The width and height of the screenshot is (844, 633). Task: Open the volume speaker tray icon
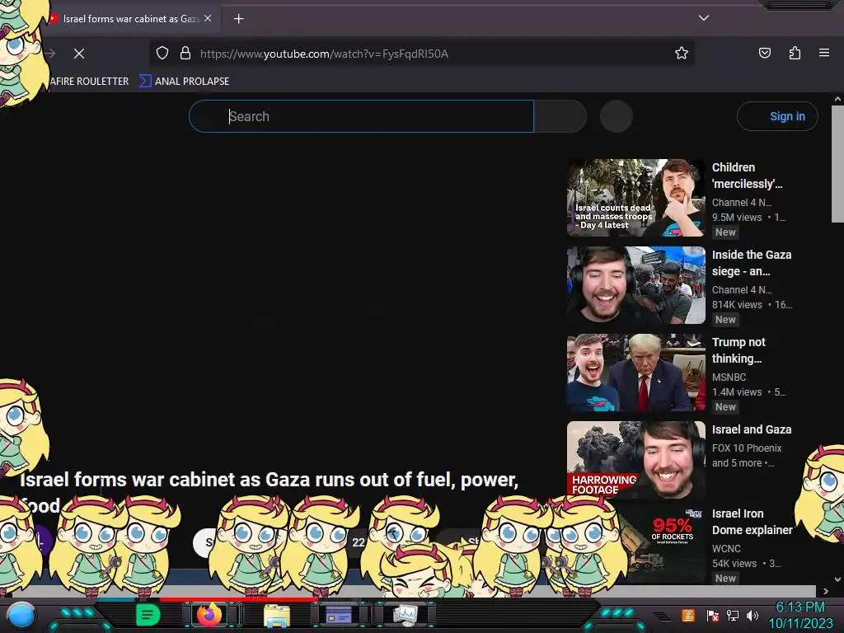[x=753, y=615]
